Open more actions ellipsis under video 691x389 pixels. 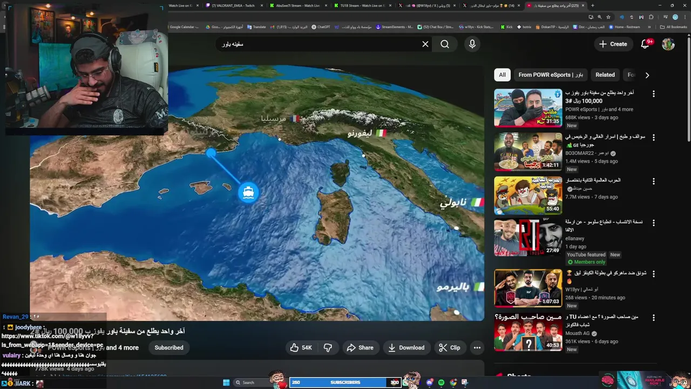pos(477,348)
